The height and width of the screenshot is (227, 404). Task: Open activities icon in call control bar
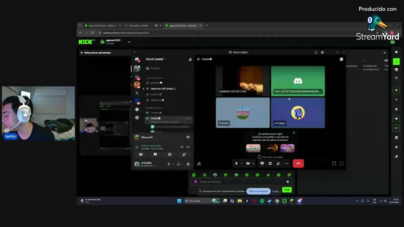pyautogui.click(x=270, y=163)
